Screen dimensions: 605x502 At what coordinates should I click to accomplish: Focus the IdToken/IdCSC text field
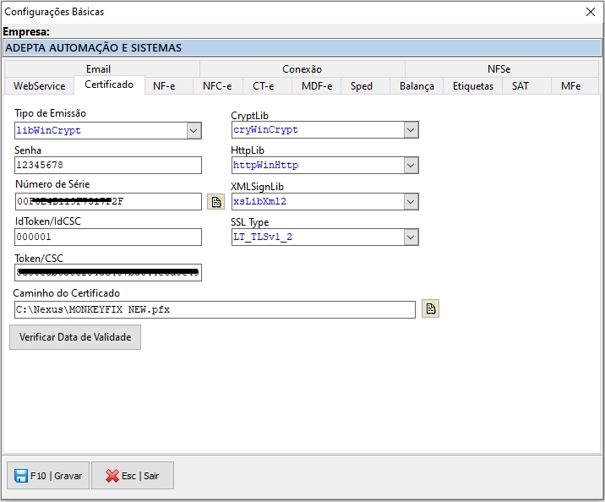click(x=107, y=237)
